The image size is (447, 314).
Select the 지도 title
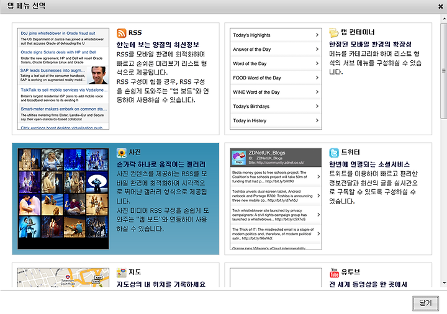point(135,272)
